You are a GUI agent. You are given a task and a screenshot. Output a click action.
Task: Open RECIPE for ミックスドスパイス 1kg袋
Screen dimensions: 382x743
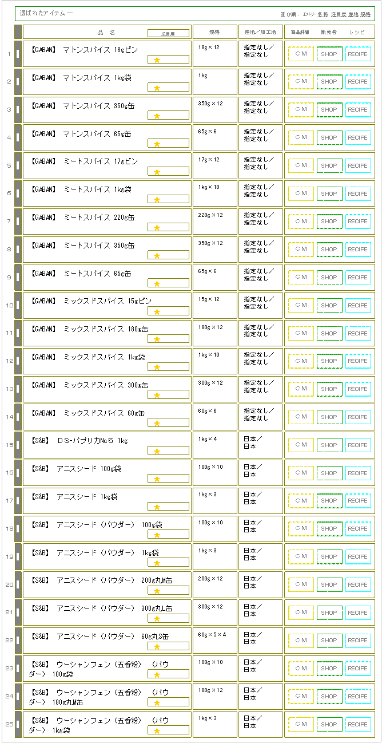(358, 361)
